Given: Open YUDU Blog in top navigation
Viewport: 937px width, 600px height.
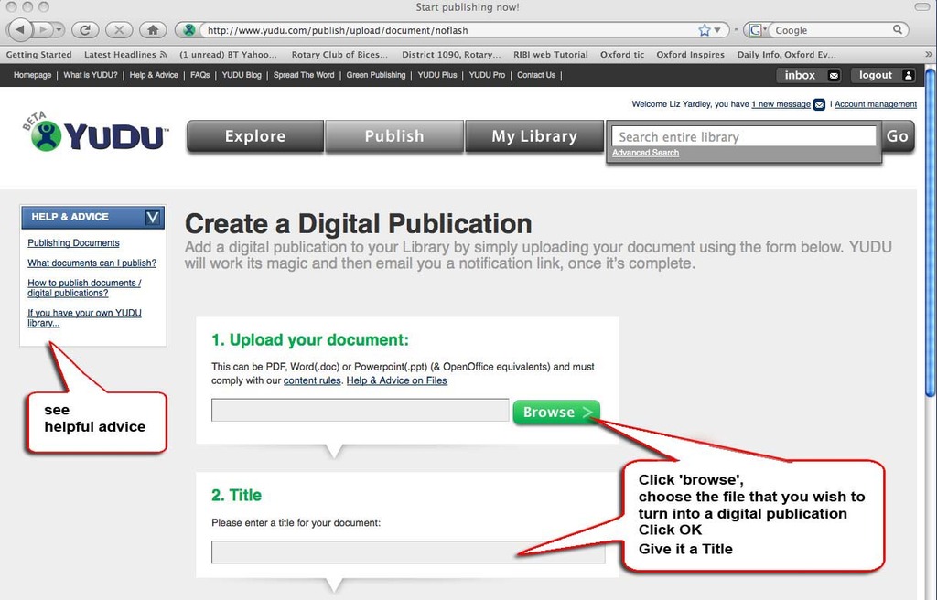Looking at the screenshot, I should point(242,75).
